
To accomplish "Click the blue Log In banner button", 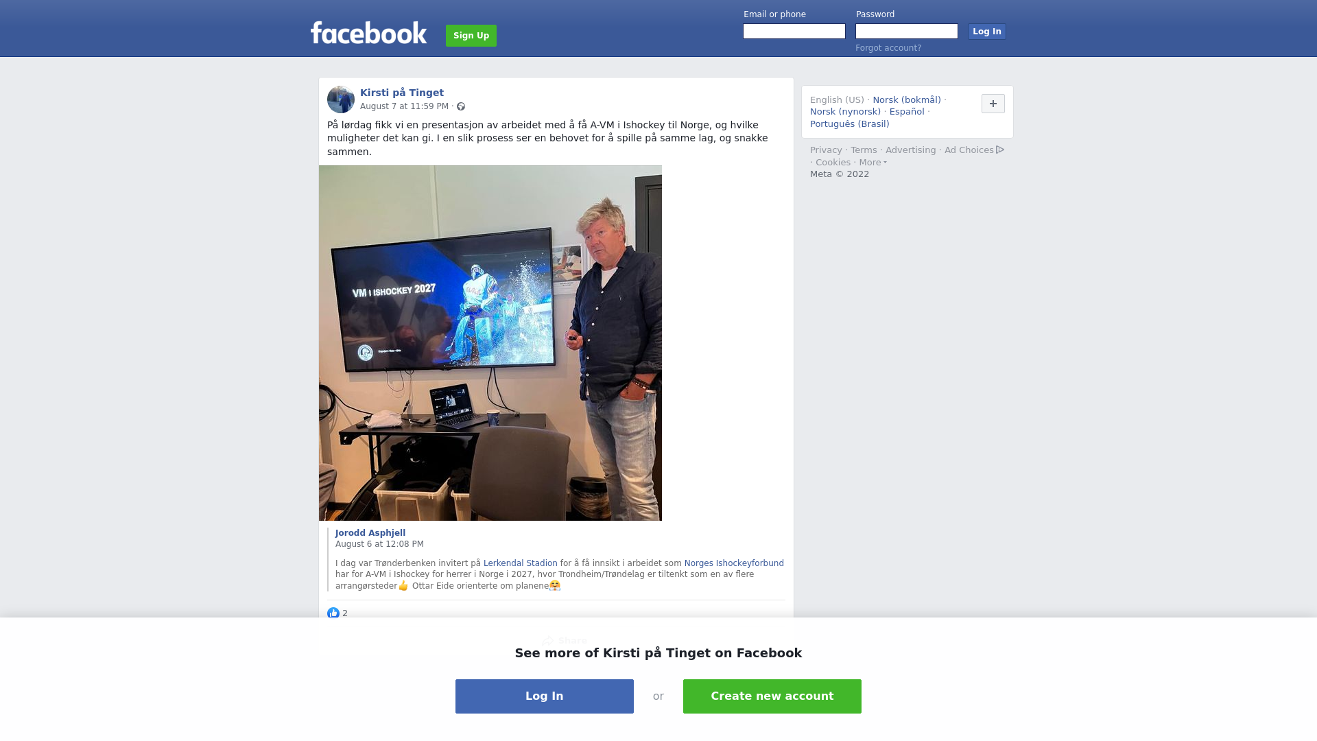I will (545, 696).
